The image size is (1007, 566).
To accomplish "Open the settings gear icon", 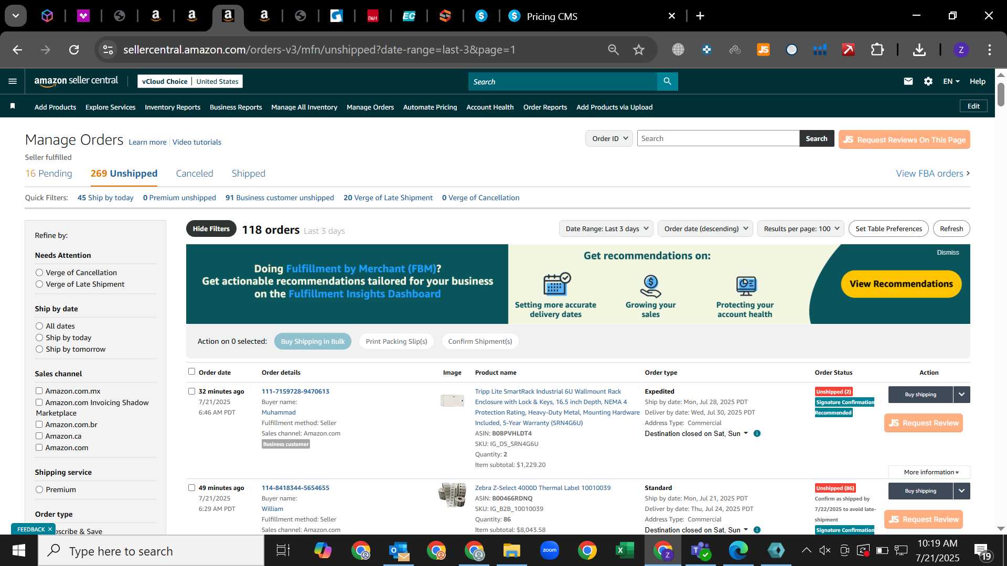I will coord(928,81).
